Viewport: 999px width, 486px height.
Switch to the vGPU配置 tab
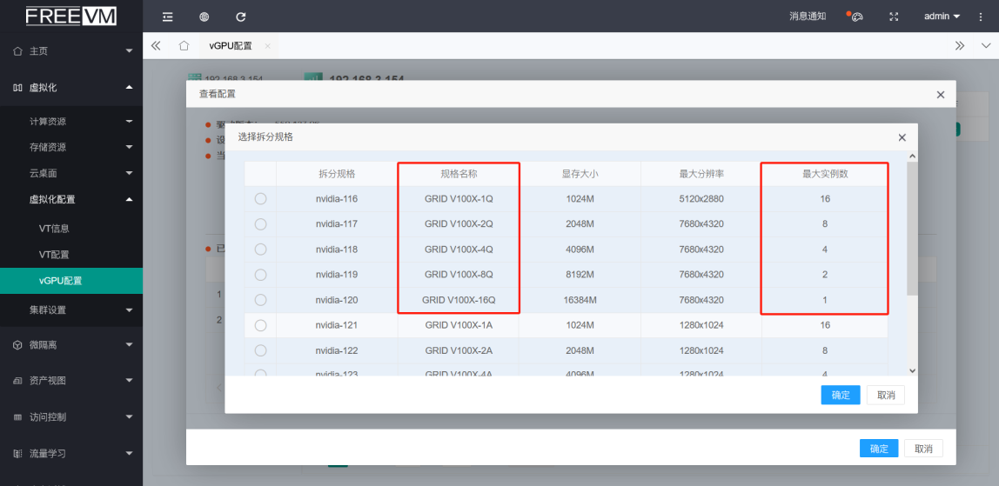231,46
